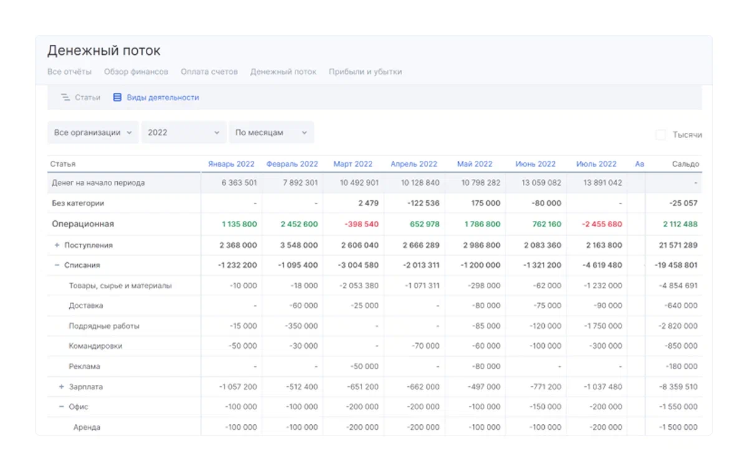Select the Денежный поток tab
This screenshot has height=471, width=748.
coord(283,72)
